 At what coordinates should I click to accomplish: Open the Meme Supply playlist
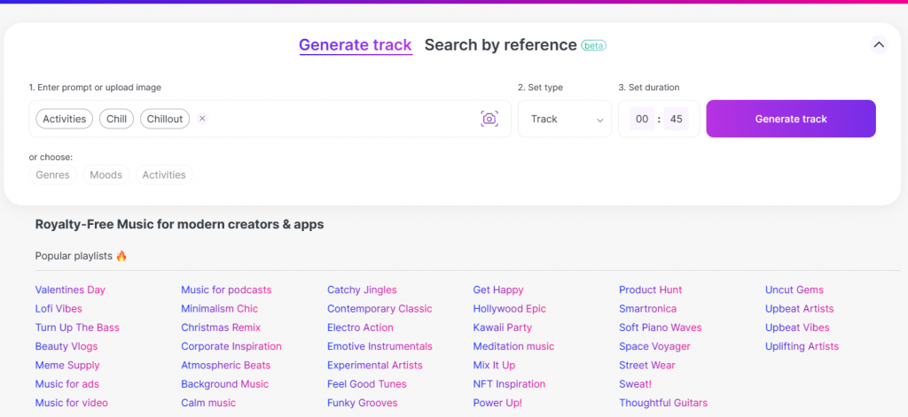point(67,365)
